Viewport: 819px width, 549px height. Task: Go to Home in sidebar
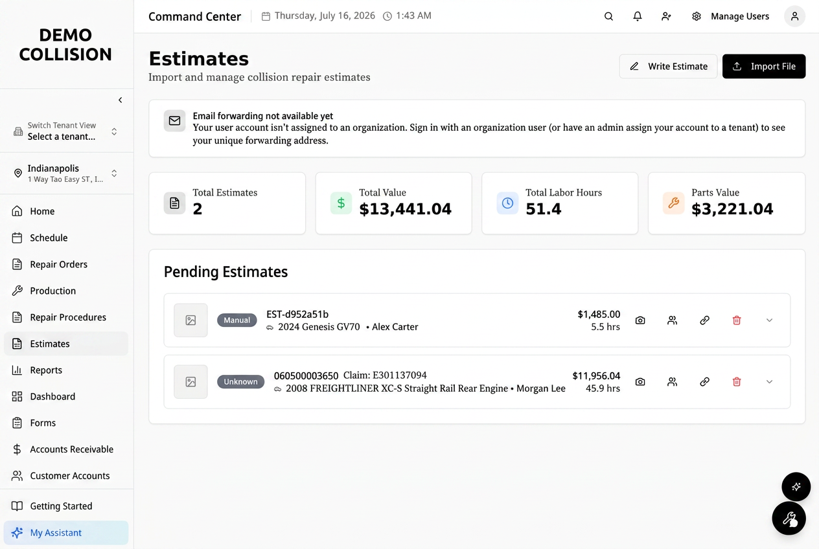pos(66,211)
